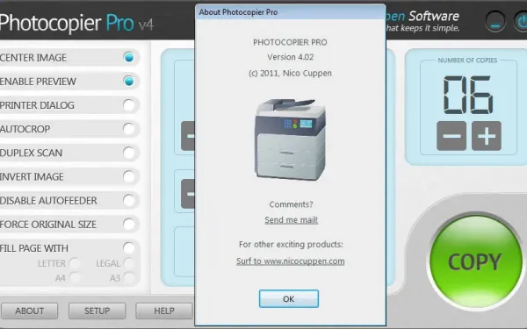Turn on INVERT IMAGE
This screenshot has height=329, width=527.
click(129, 176)
